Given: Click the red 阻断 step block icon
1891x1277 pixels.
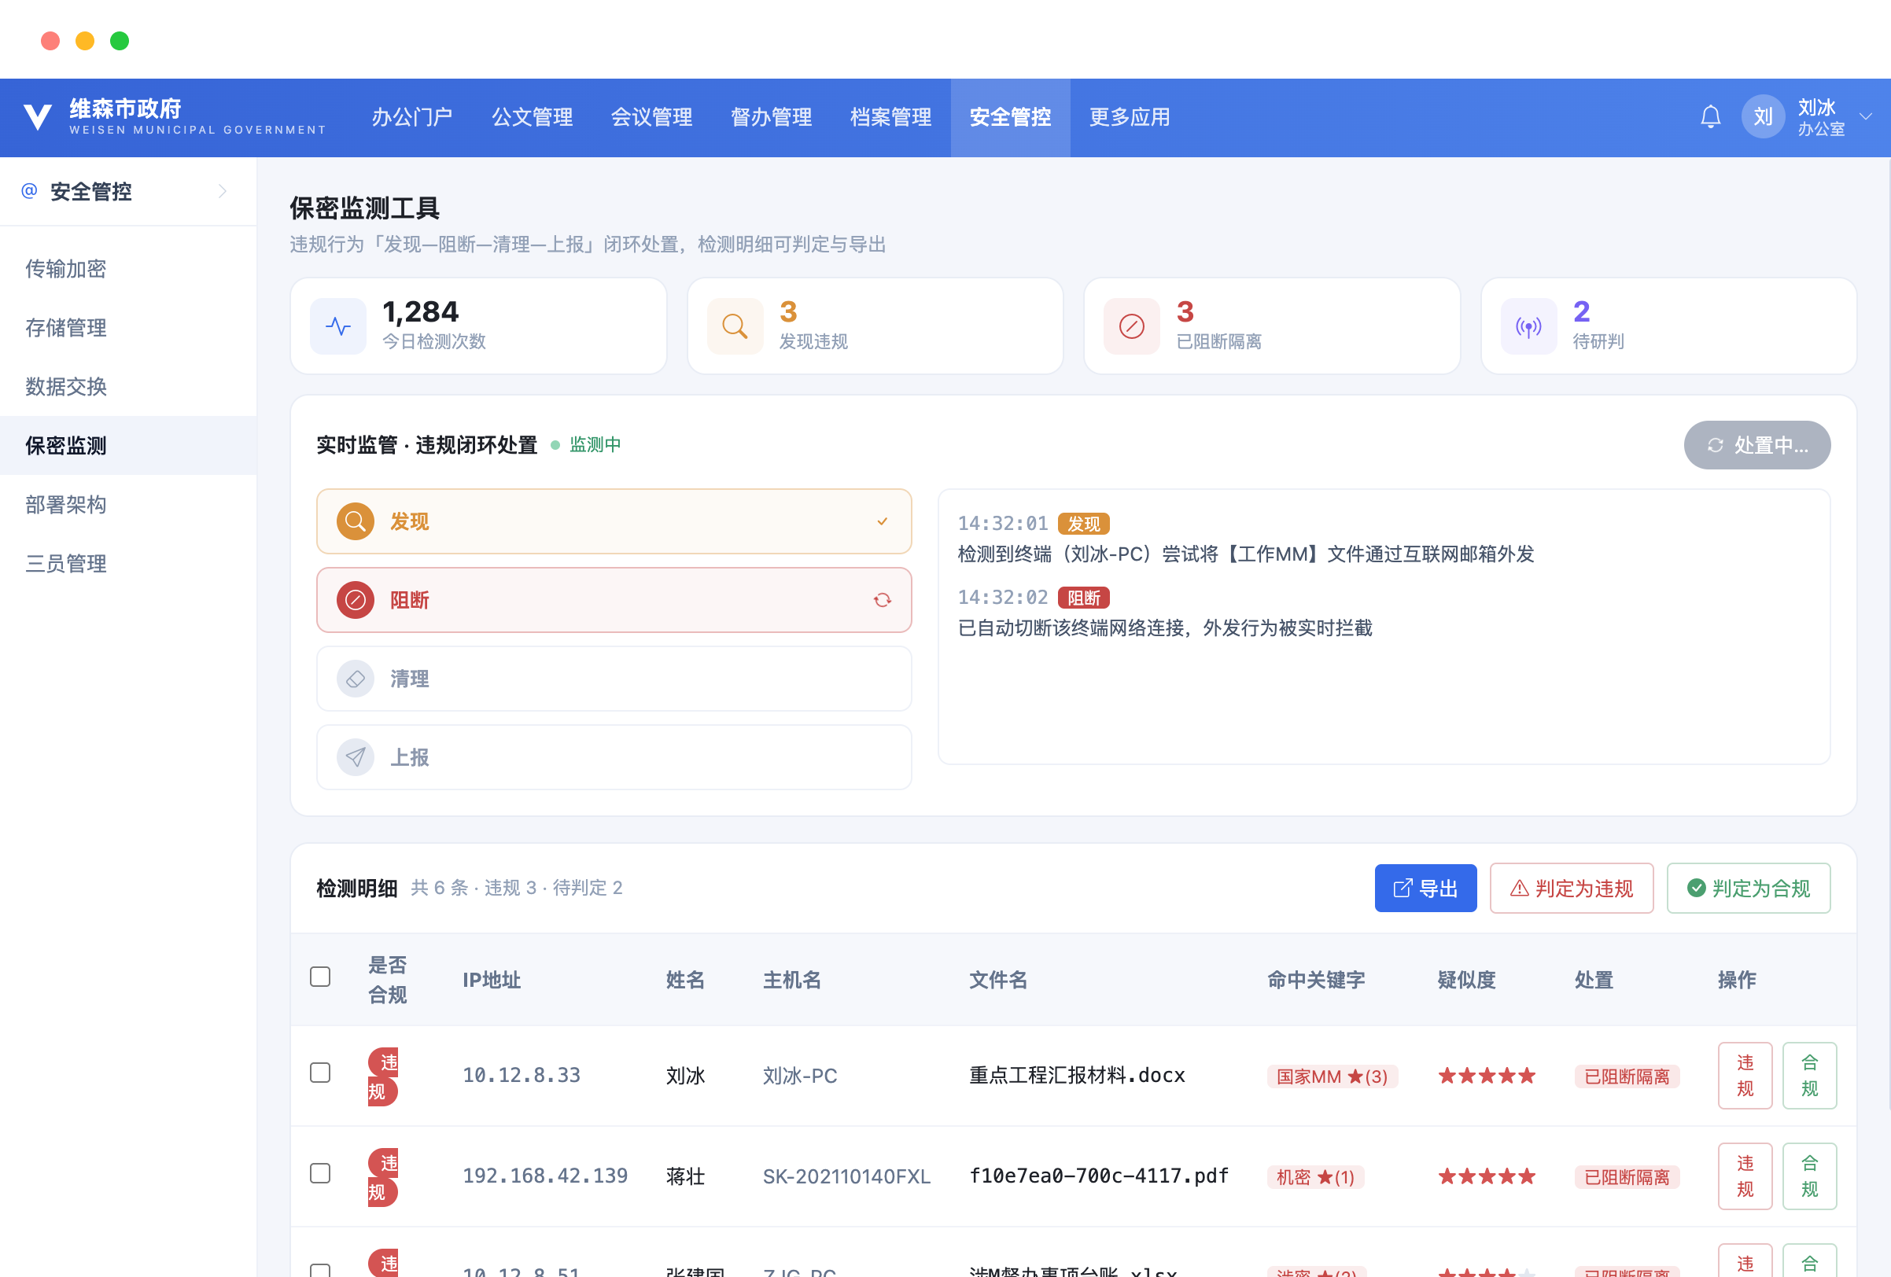Looking at the screenshot, I should pos(356,600).
